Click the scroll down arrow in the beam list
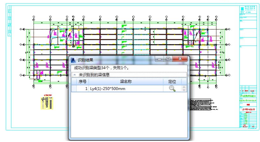This screenshot has height=142, width=260. [x=184, y=90]
